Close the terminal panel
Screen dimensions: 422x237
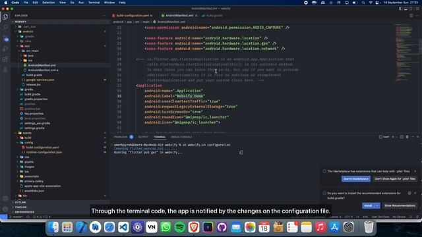point(417,137)
